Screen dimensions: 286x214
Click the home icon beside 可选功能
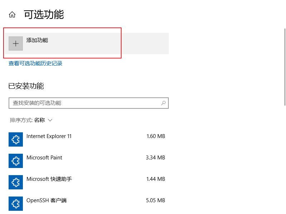(12, 14)
